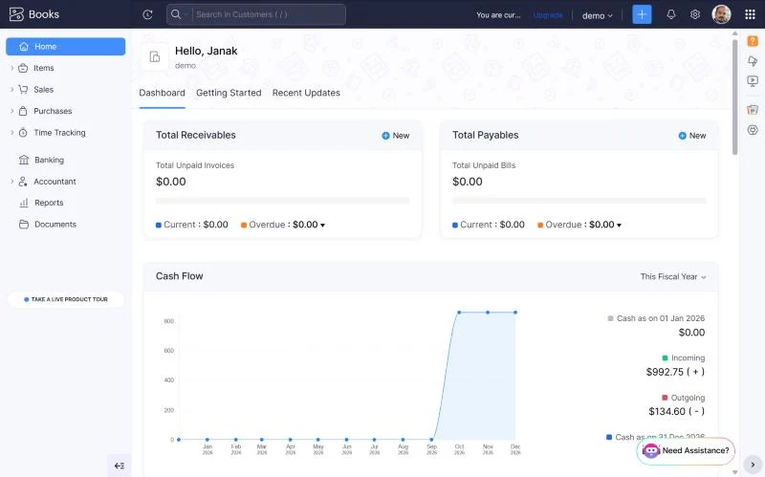
Task: Open notifications bell
Action: 671,14
